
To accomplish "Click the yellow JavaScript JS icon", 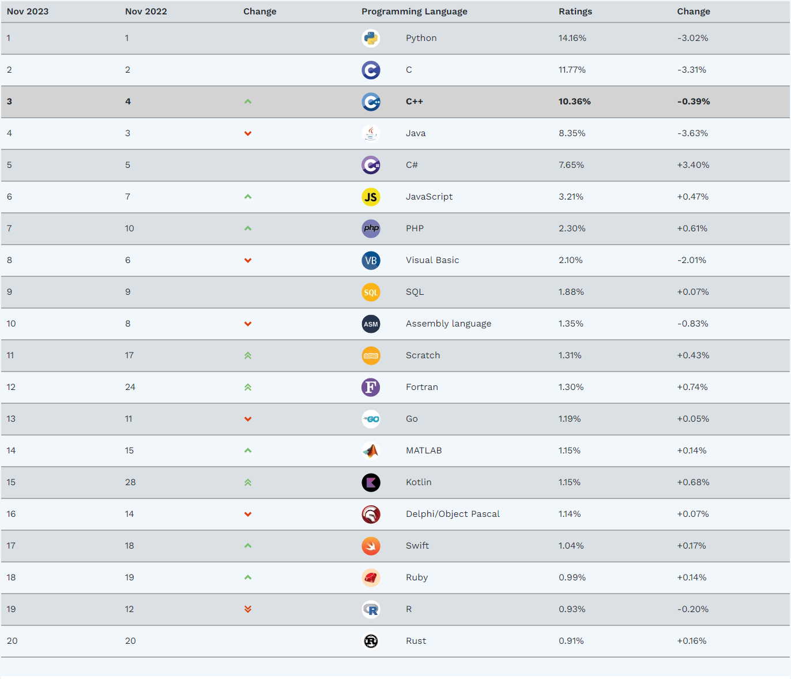I will [x=371, y=197].
